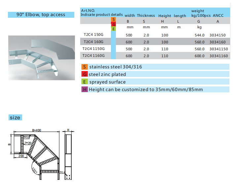Click the B+400 dimension label in drawing
Screen dimensions: 236x192
[36, 130]
